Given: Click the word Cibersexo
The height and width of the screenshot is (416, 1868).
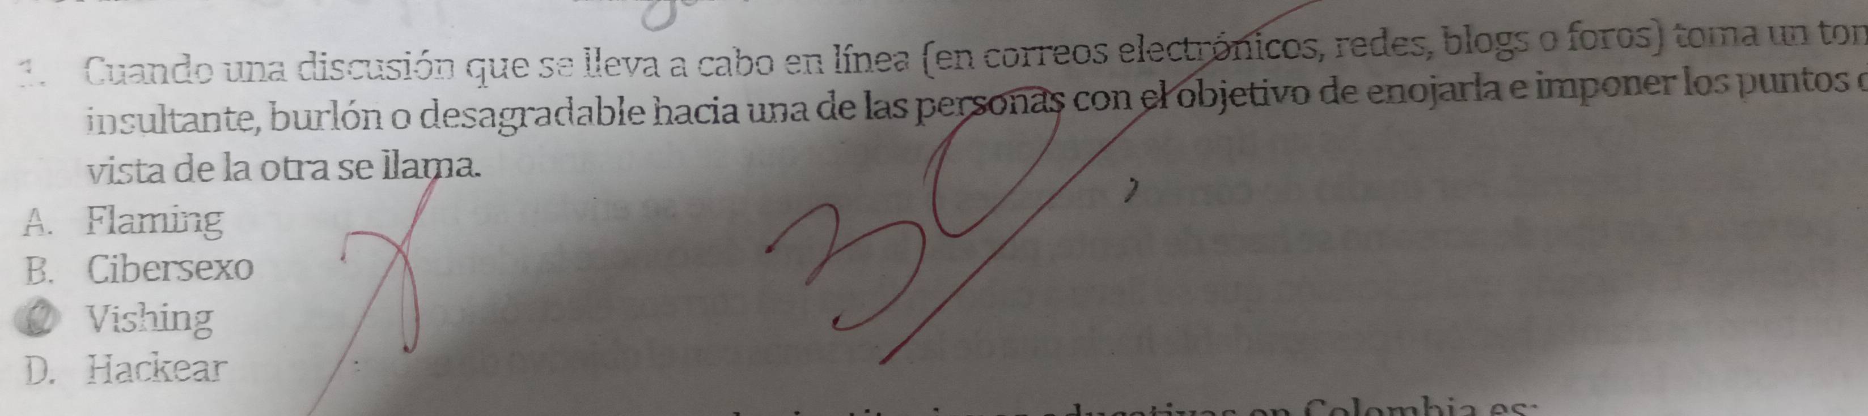Looking at the screenshot, I should (x=171, y=270).
